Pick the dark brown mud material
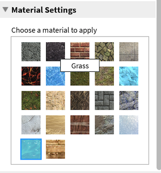Screen dimensions: 161x173 [x=80, y=100]
